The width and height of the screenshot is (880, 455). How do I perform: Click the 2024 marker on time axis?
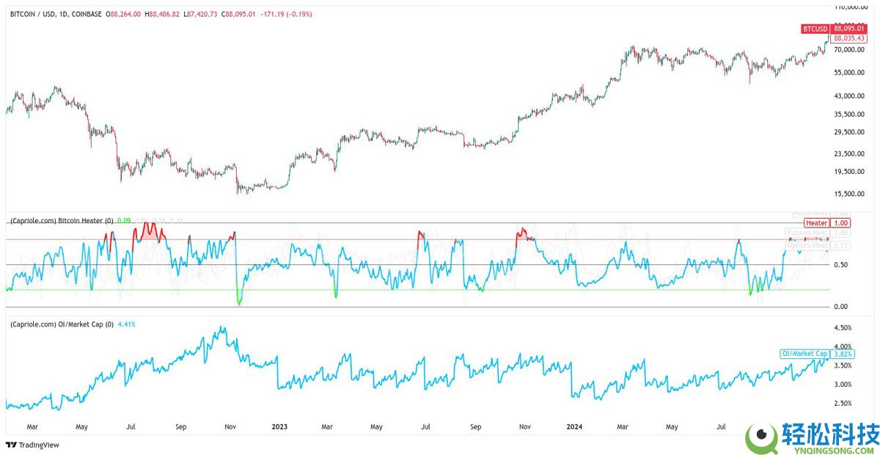pyautogui.click(x=574, y=426)
